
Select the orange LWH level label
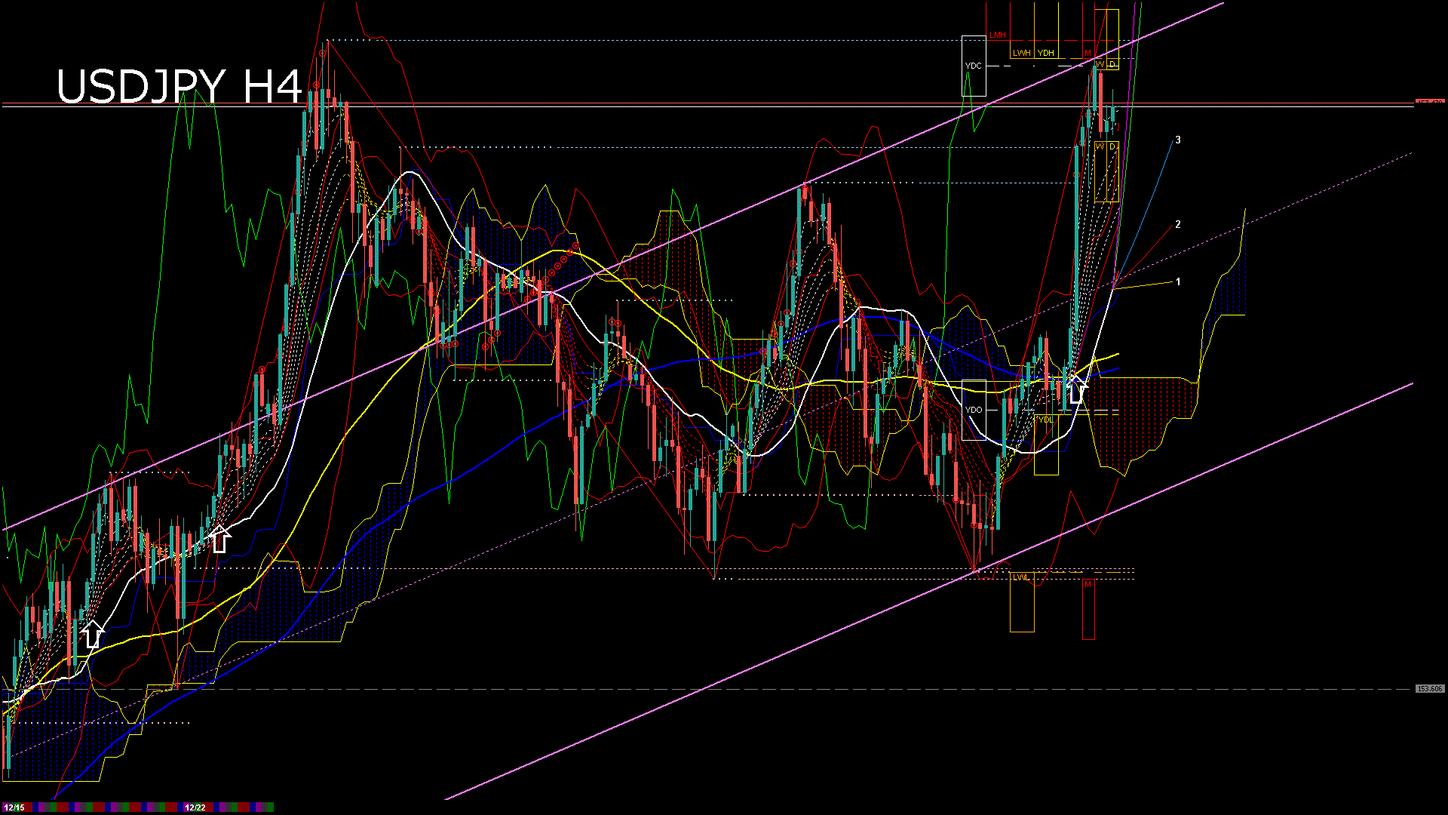1021,53
